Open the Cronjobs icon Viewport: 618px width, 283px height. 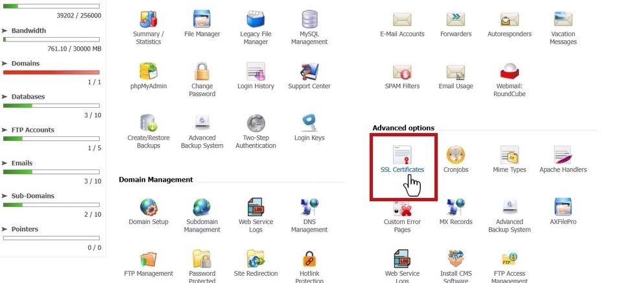[456, 155]
